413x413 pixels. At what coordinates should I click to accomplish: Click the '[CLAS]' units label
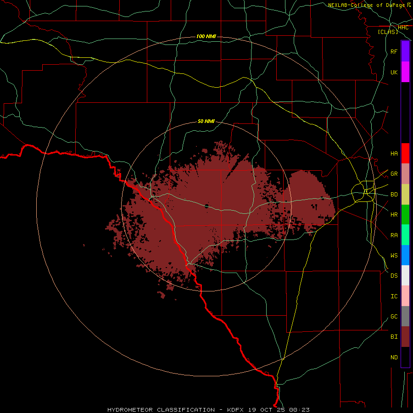click(388, 32)
